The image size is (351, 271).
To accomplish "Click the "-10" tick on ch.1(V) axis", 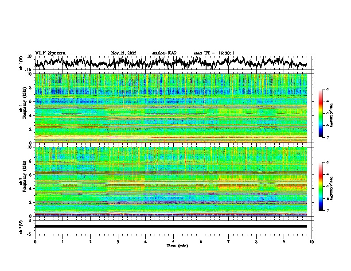I will pos(29,70).
